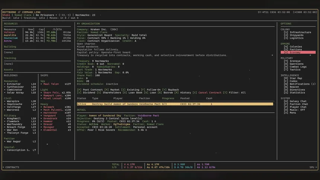
Task: Open the Directives option
Action: point(294,90)
